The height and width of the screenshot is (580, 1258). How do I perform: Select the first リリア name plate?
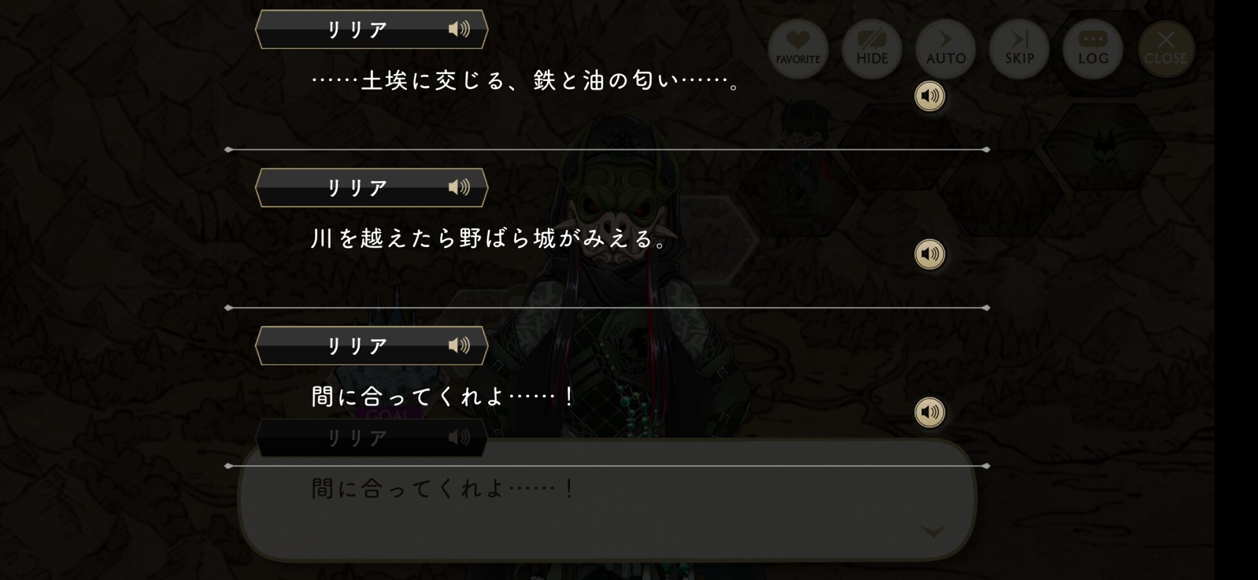(372, 29)
